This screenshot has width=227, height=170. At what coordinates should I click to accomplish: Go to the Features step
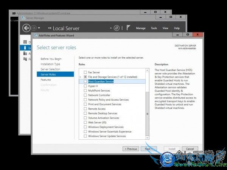[x=46, y=80]
